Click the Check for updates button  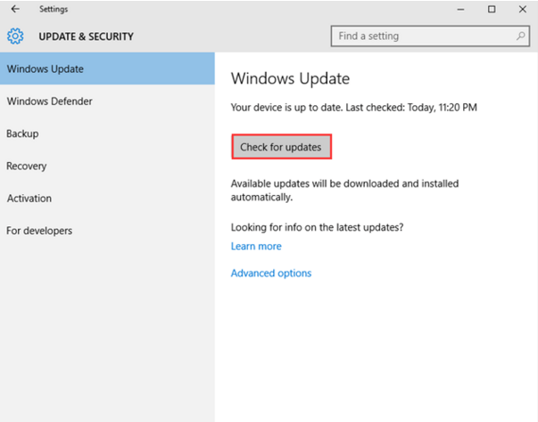pyautogui.click(x=281, y=147)
